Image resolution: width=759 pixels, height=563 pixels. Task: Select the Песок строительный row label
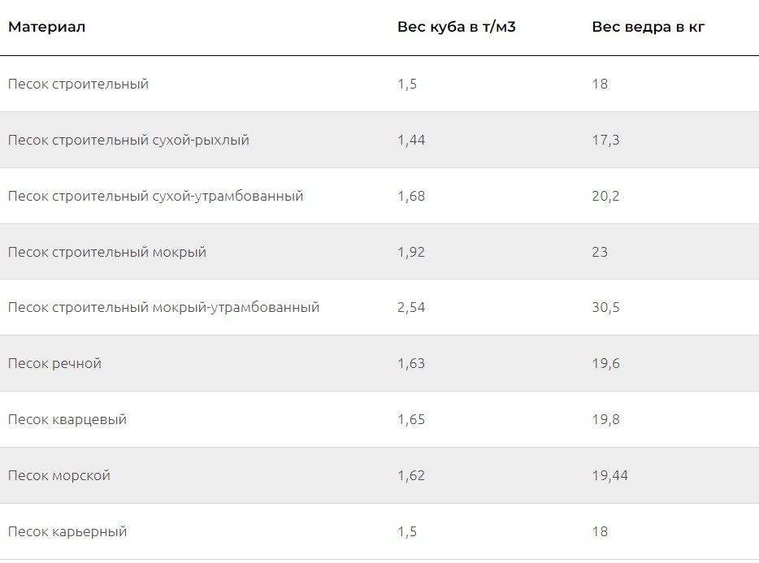tap(78, 84)
